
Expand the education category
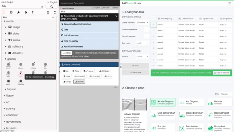[4, 115]
